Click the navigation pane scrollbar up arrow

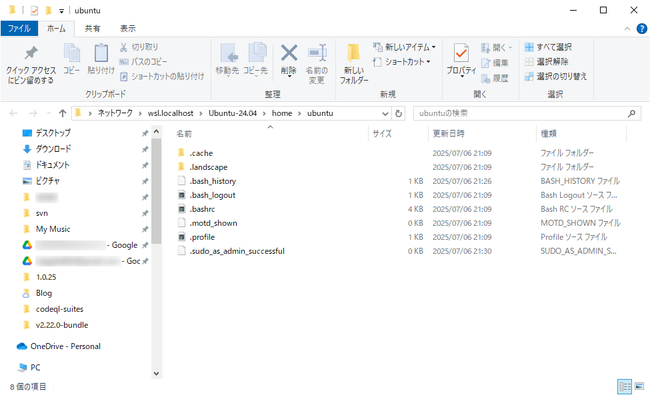pos(156,132)
